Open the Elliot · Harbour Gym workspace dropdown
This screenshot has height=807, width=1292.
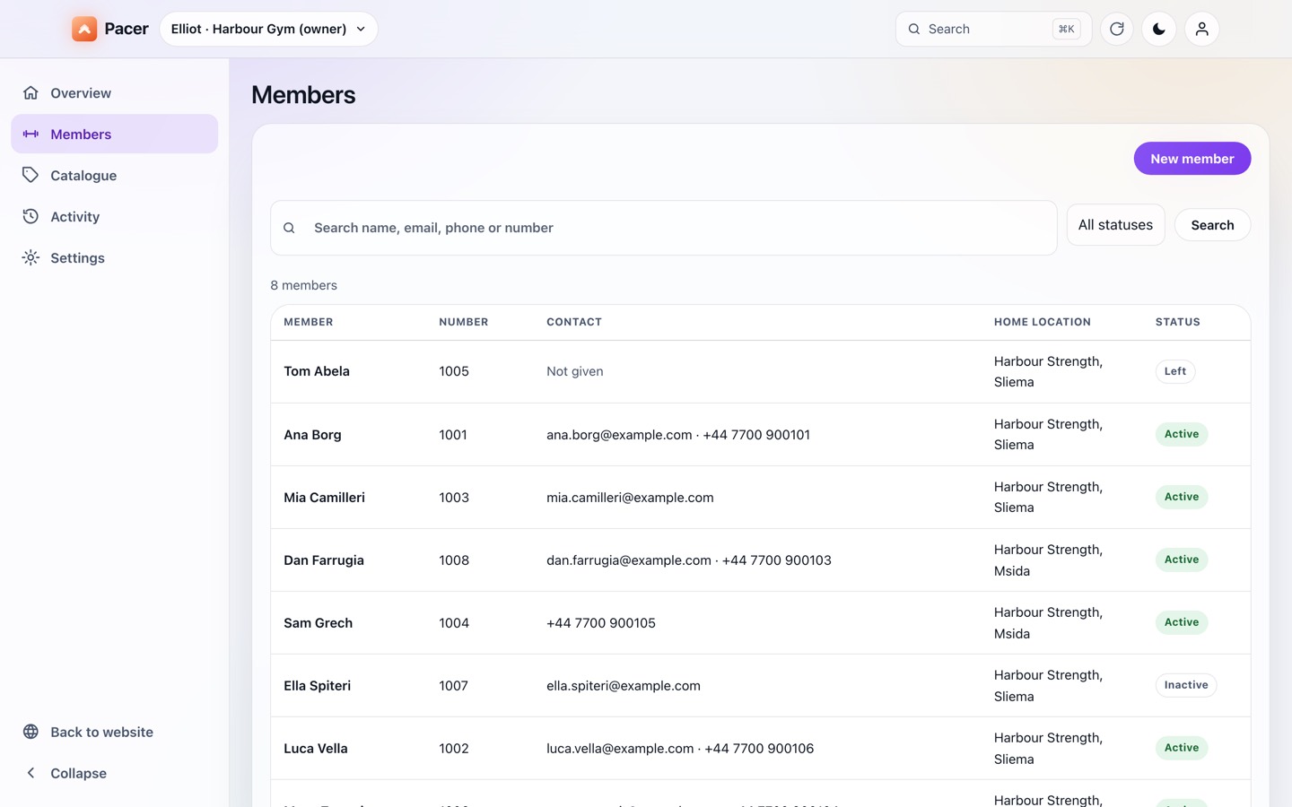(x=268, y=29)
